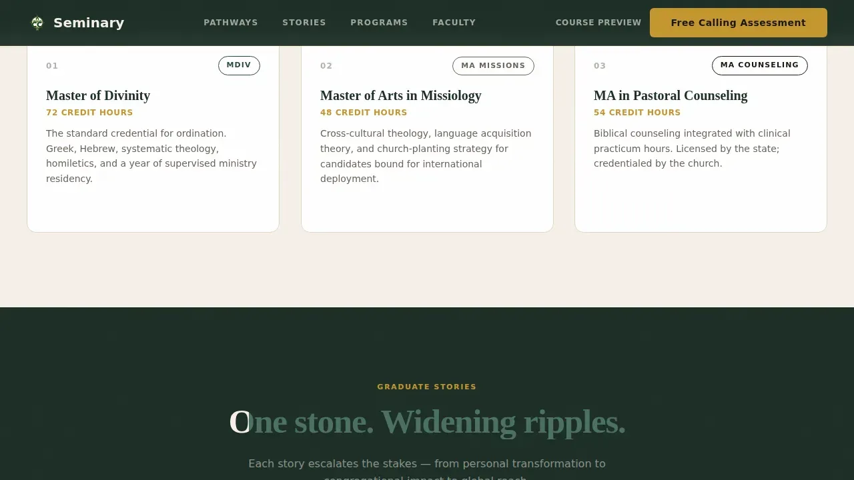The image size is (854, 480).
Task: Click the Free Calling Assessment button
Action: 739,23
